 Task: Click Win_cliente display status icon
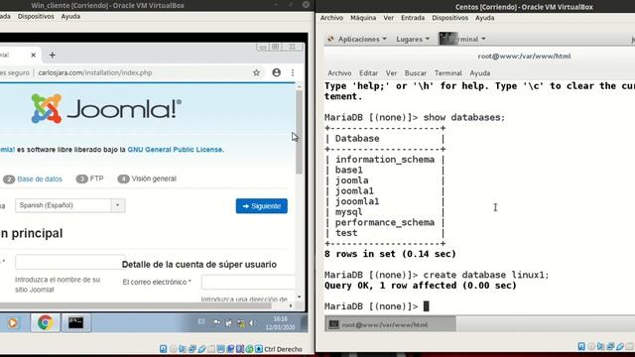tap(220, 349)
